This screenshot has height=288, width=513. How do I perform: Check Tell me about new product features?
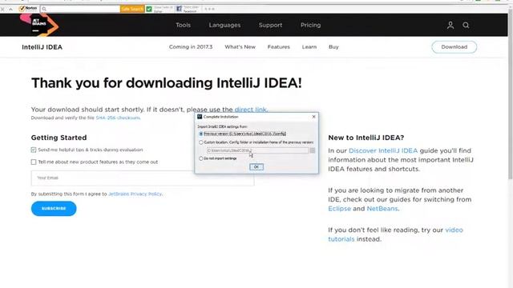click(x=34, y=162)
